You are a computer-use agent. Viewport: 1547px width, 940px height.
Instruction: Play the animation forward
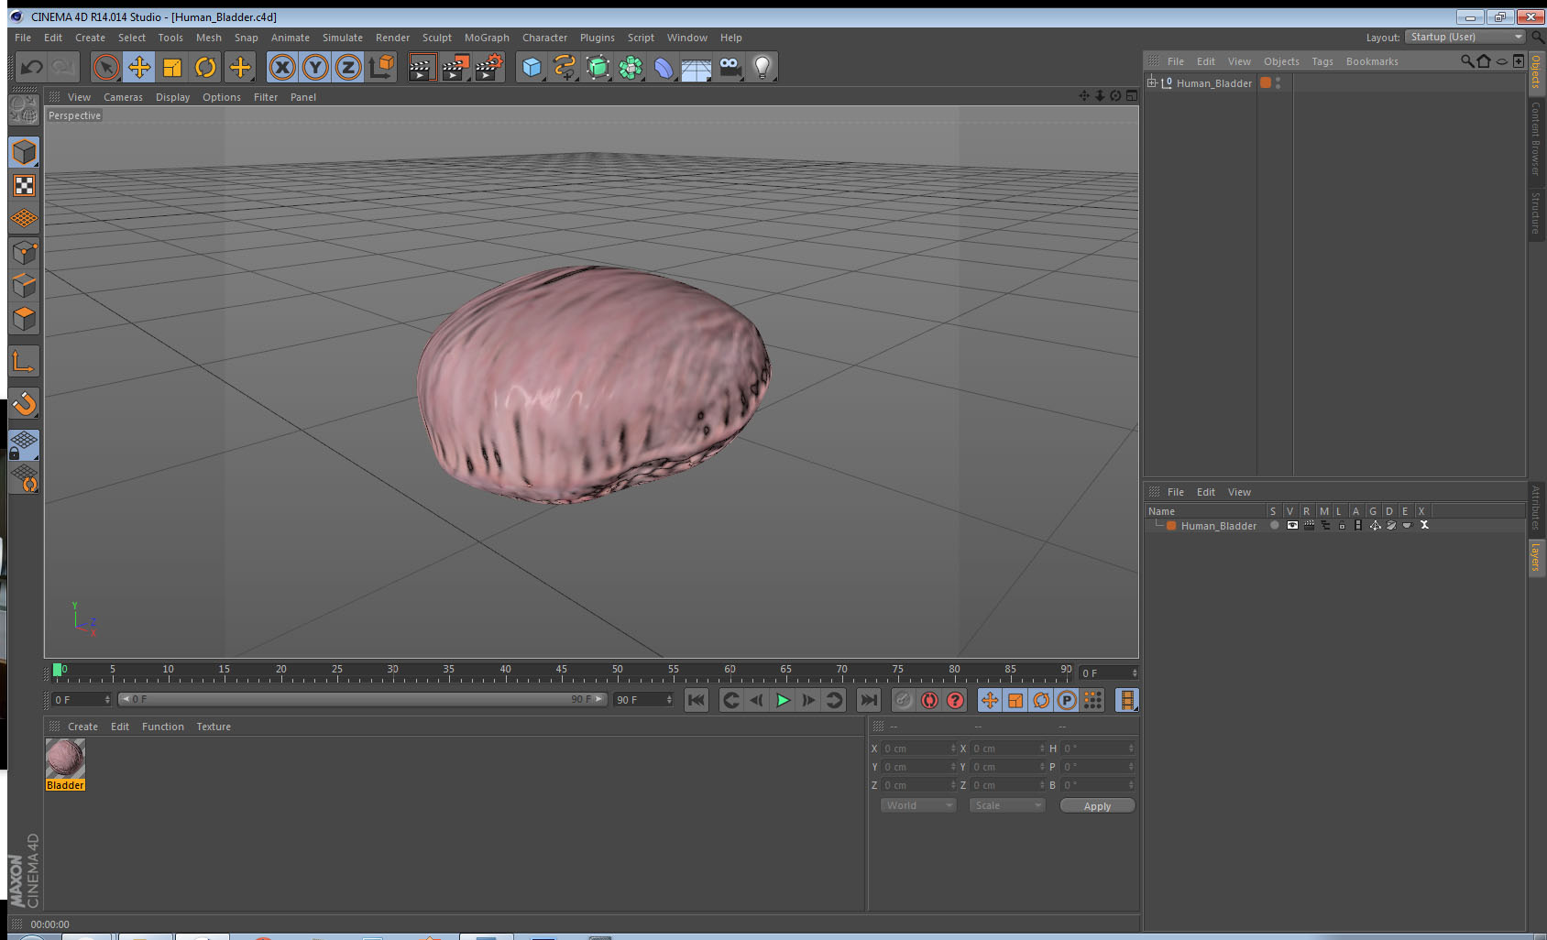pyautogui.click(x=783, y=700)
